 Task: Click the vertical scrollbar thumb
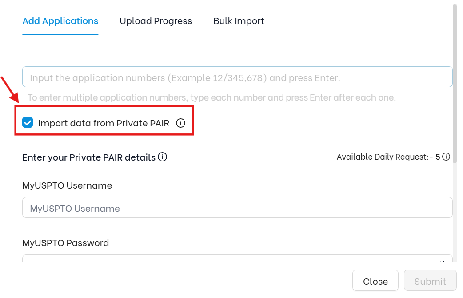tap(455, 84)
